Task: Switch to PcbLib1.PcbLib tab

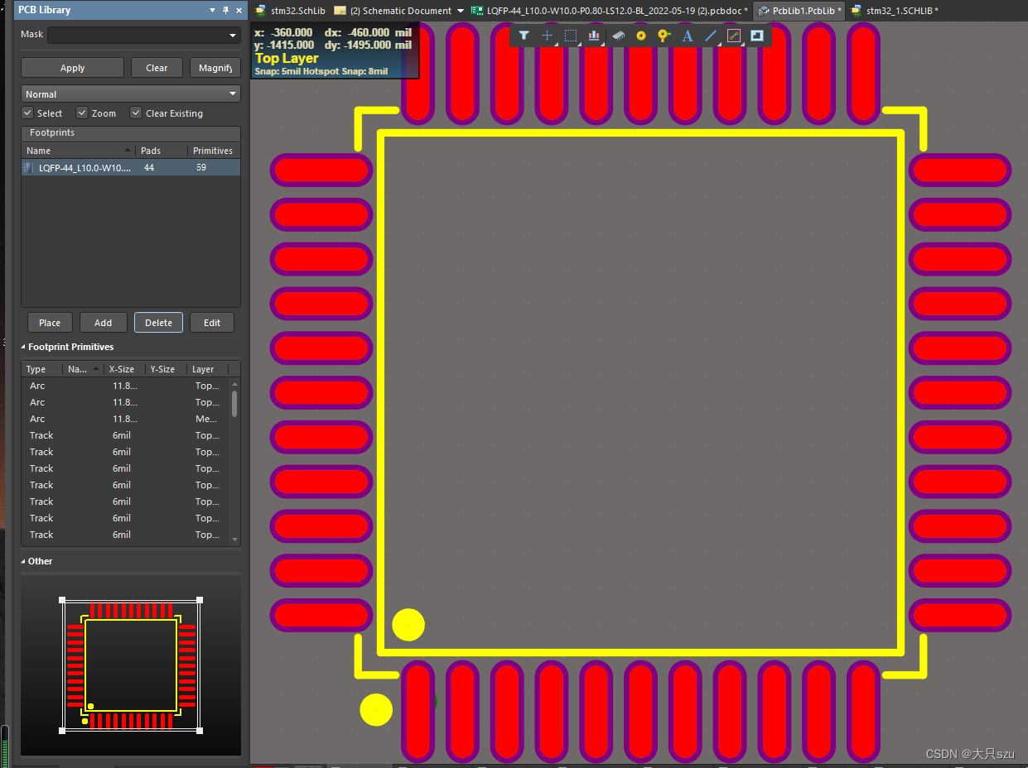Action: coord(799,11)
